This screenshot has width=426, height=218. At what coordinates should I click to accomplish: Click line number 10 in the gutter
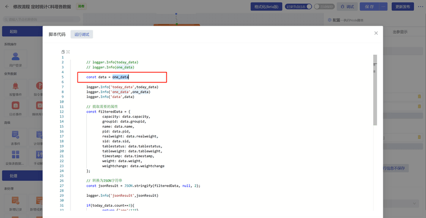(62, 102)
